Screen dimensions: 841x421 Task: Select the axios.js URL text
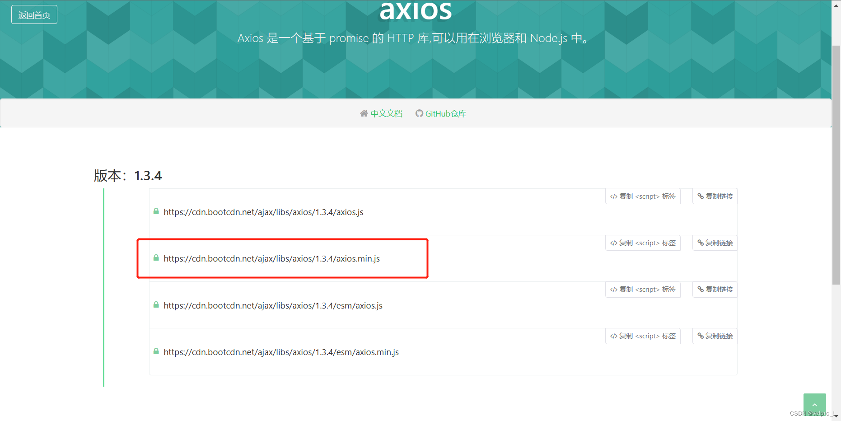(264, 211)
